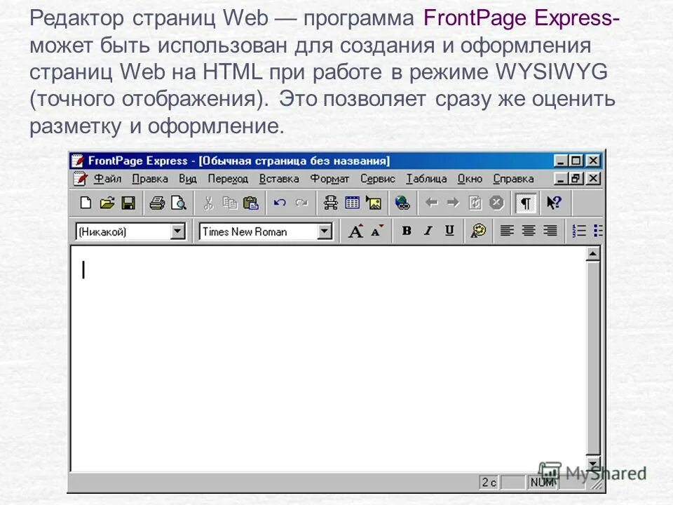
Task: Minimize the inner document window
Action: tap(560, 178)
